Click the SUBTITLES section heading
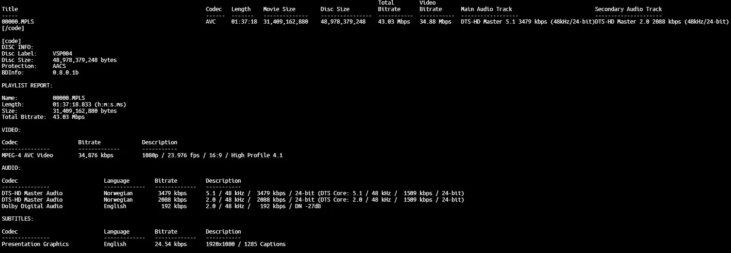The image size is (731, 253). [18, 219]
